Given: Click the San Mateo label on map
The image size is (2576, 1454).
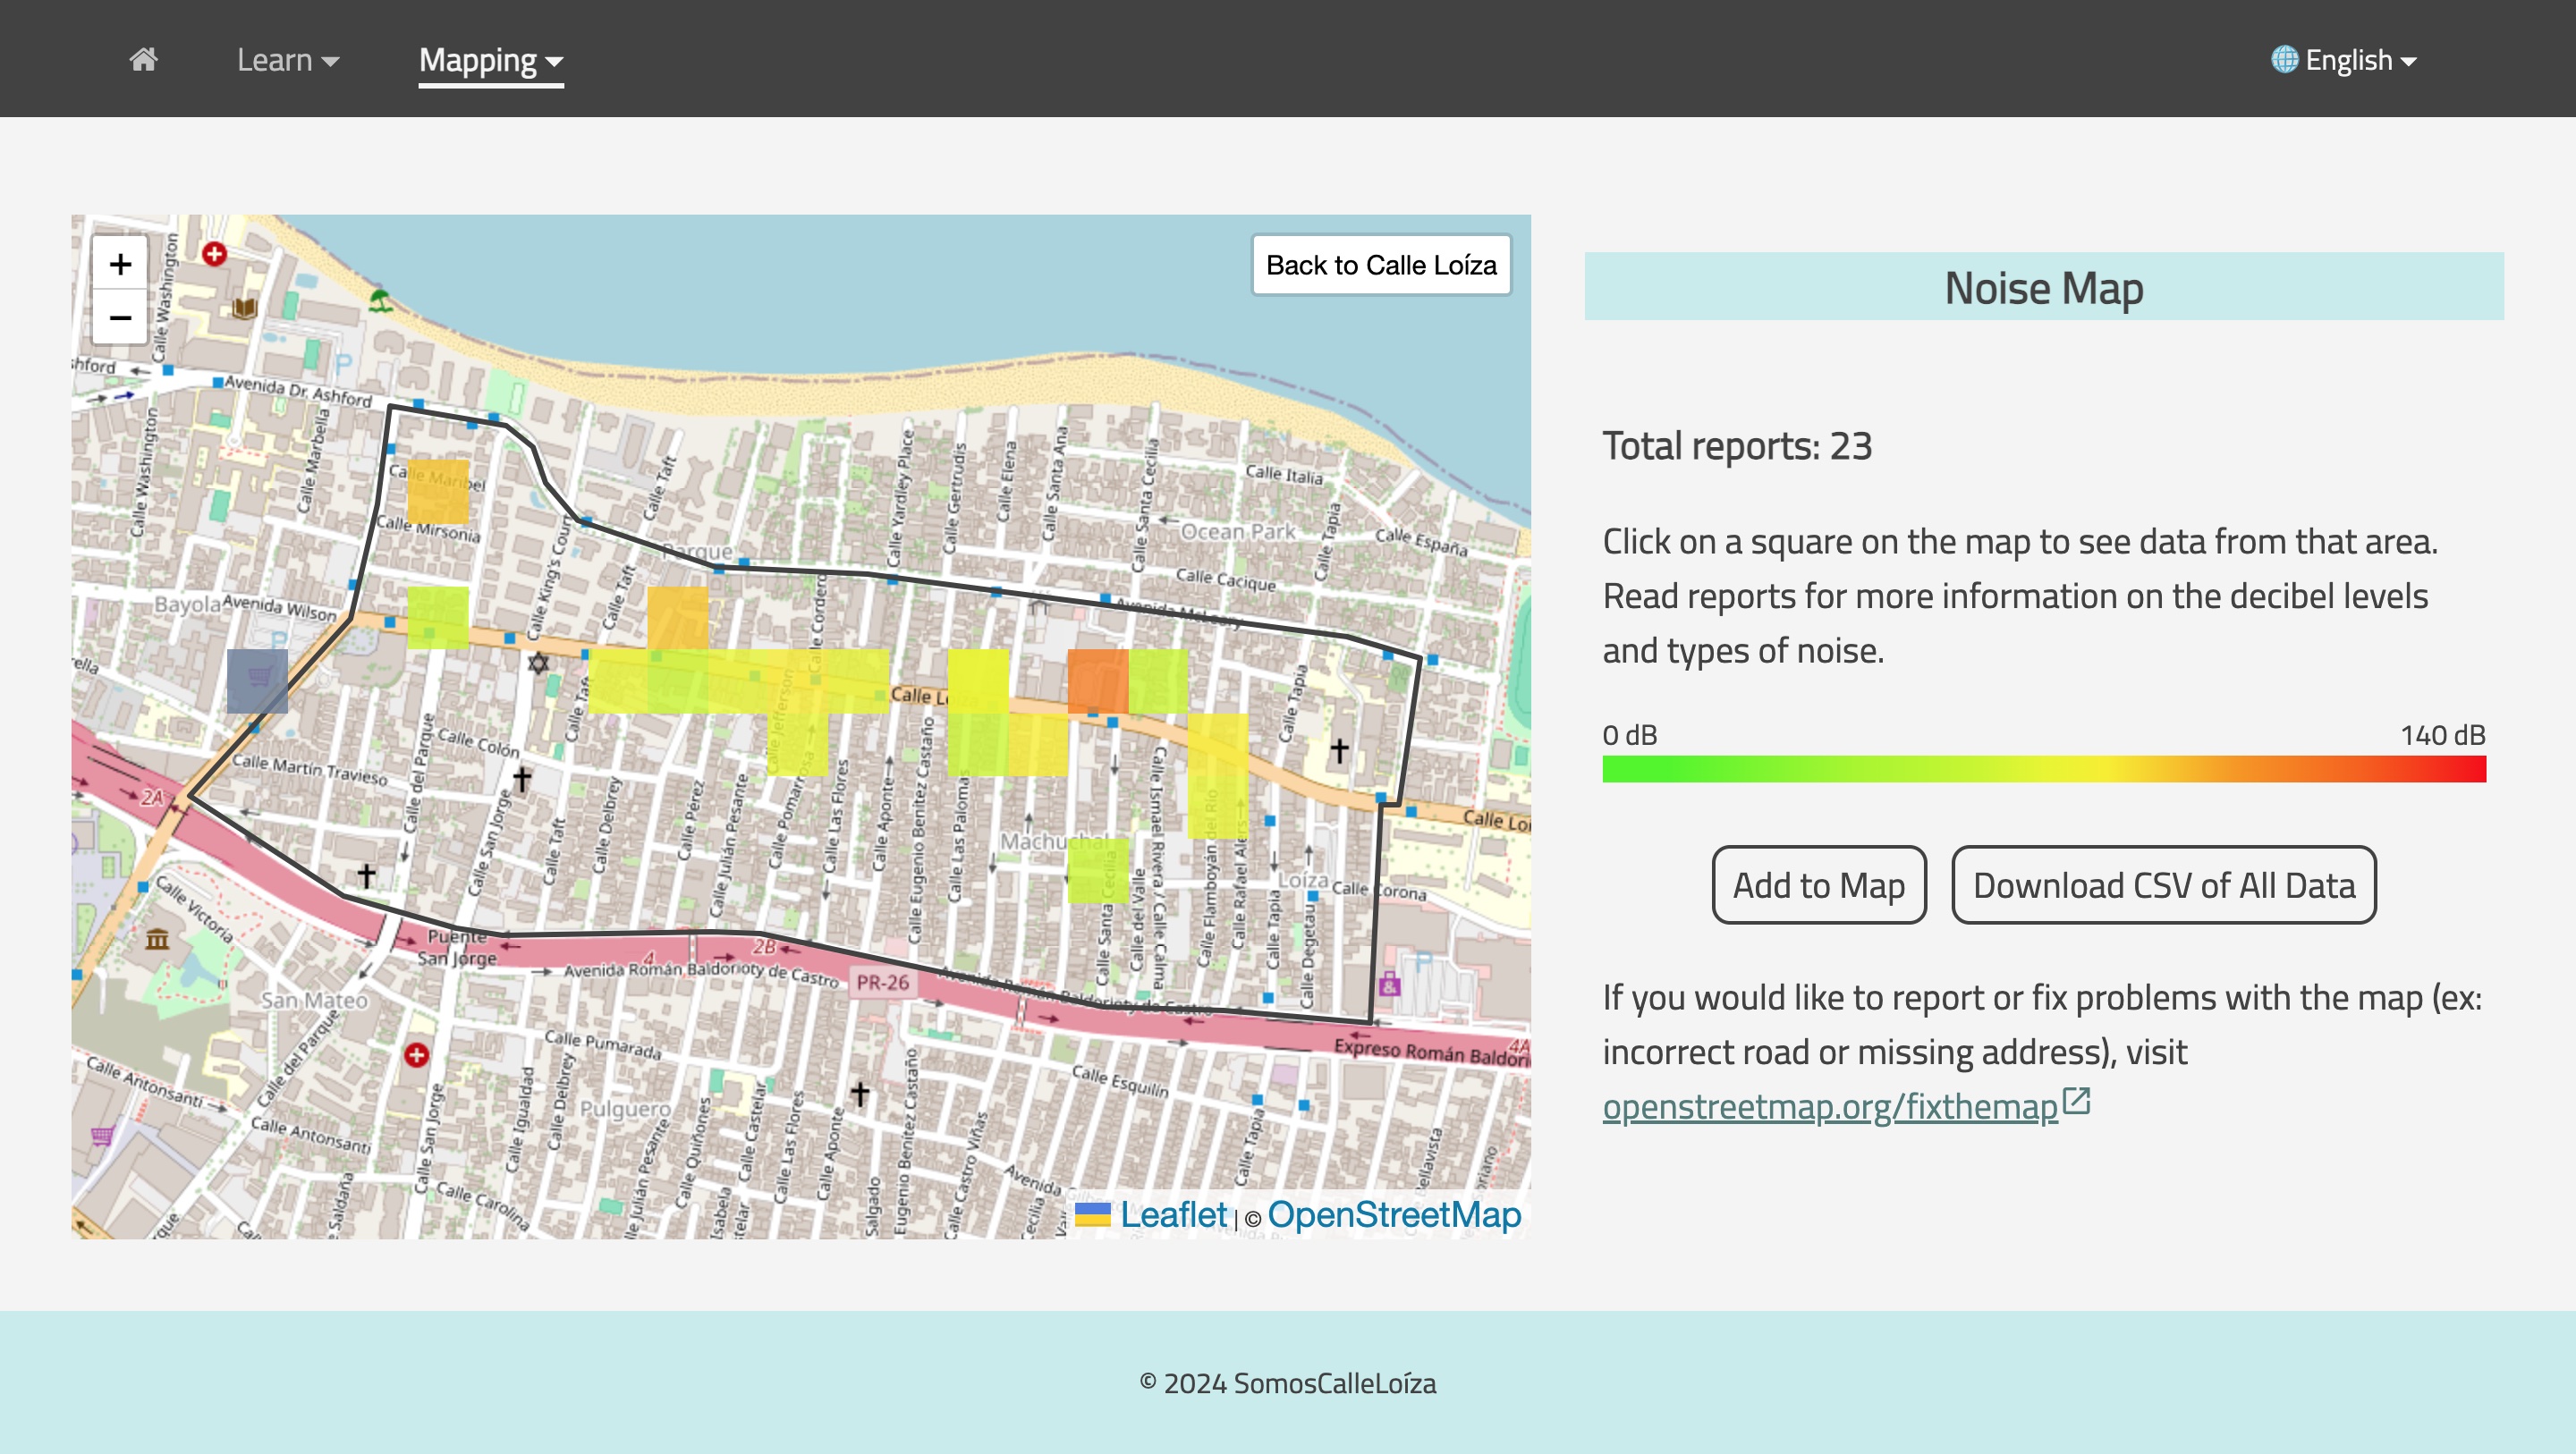Looking at the screenshot, I should [314, 1000].
